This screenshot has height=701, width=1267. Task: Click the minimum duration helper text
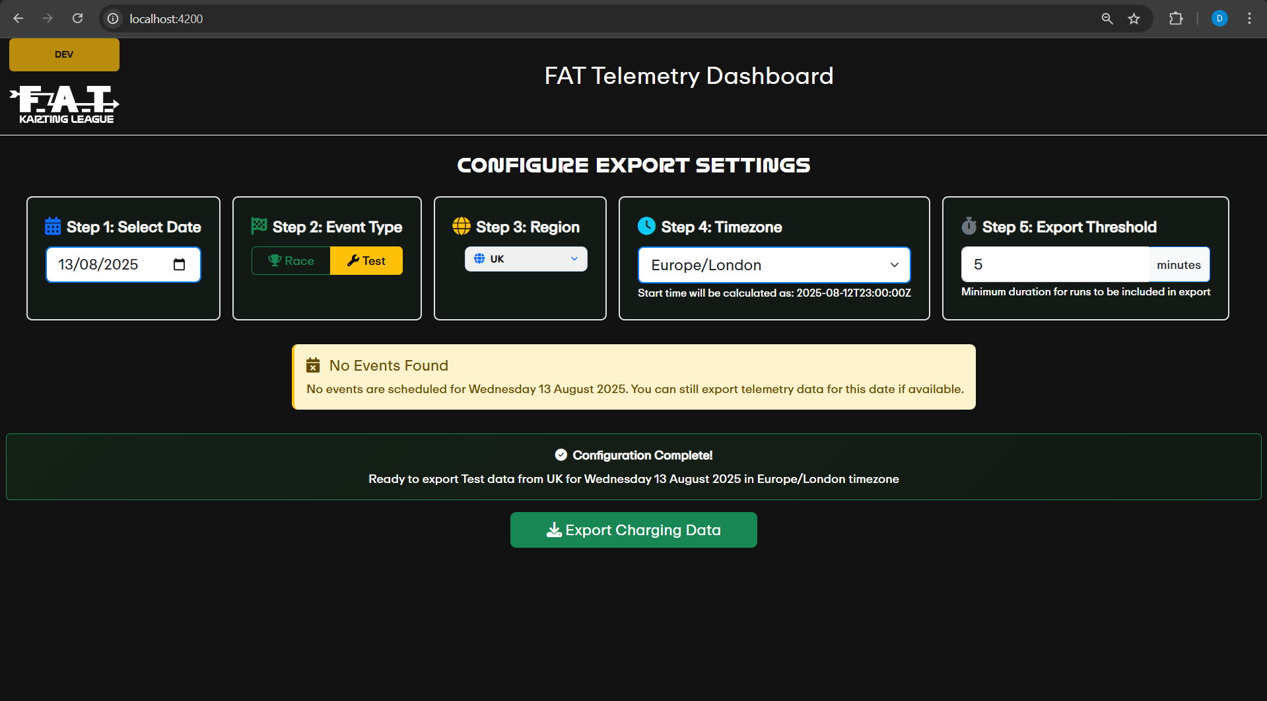click(x=1086, y=291)
